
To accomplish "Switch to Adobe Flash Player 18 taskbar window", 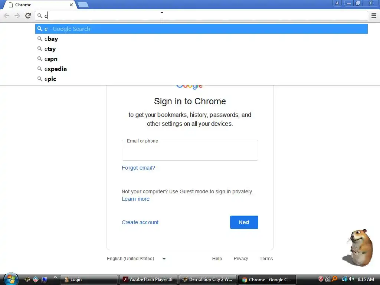I will pos(148,279).
